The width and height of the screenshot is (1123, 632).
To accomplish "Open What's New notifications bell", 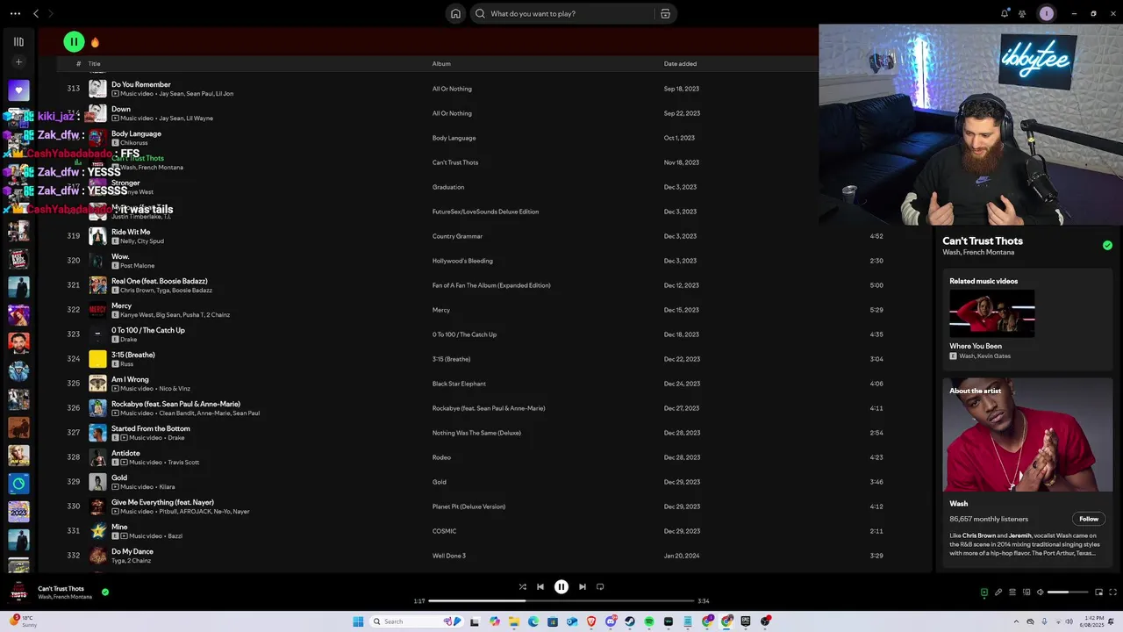I will (x=1005, y=13).
